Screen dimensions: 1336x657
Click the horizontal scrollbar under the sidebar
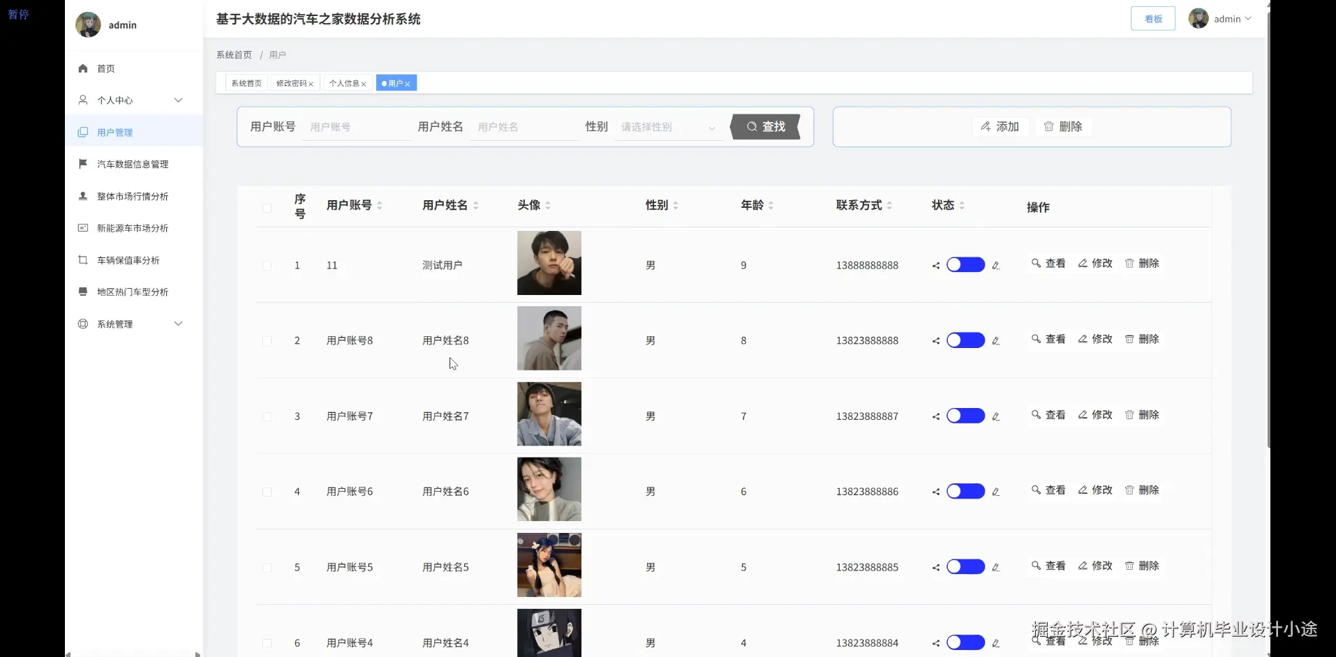tap(133, 654)
